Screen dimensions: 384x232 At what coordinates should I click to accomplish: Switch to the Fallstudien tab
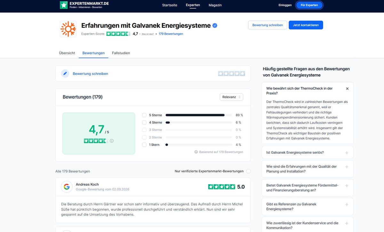(x=121, y=53)
